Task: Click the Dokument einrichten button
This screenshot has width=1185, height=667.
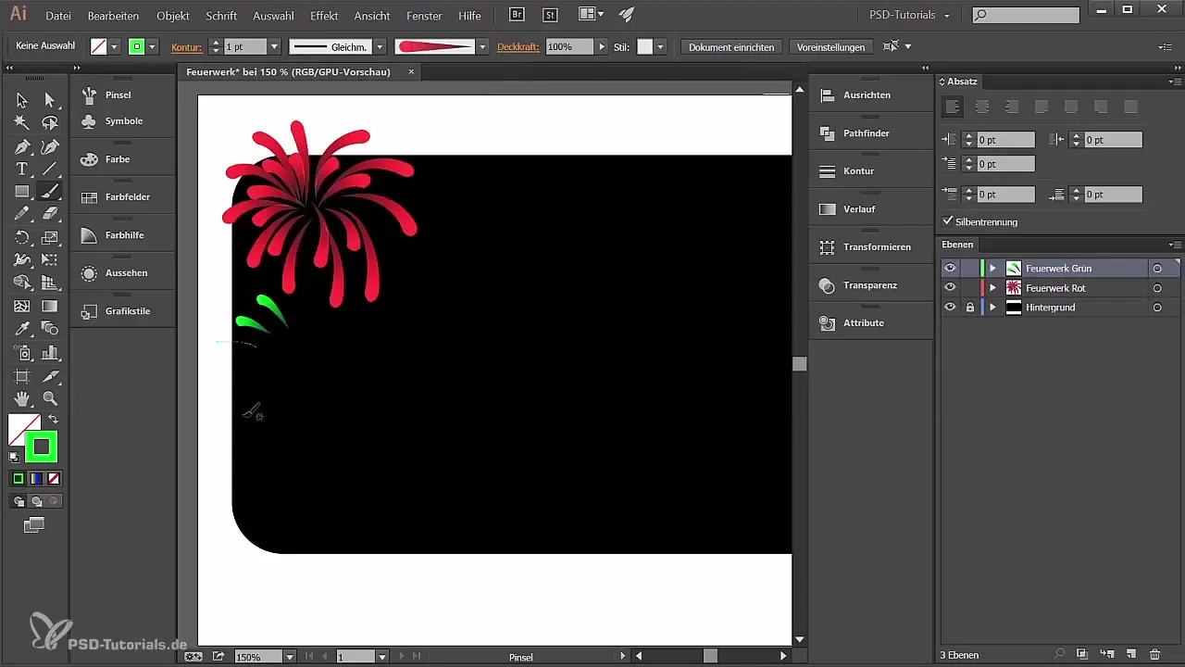Action: [732, 46]
